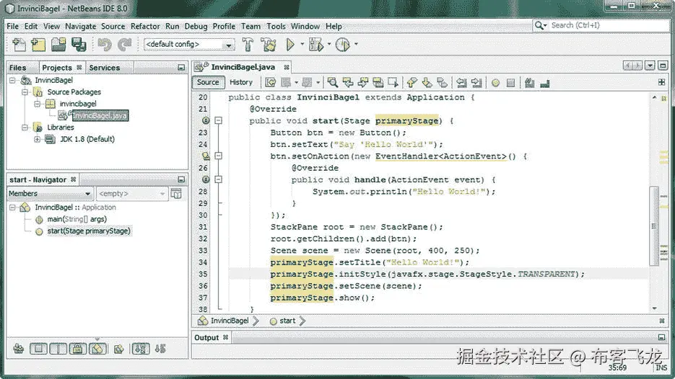
Task: Toggle Rectangular Selection icon in editor
Action: point(393,83)
